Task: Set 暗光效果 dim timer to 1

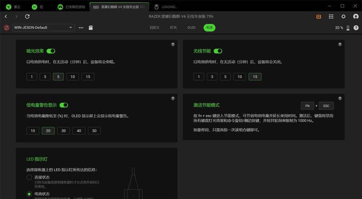Action: click(x=31, y=77)
